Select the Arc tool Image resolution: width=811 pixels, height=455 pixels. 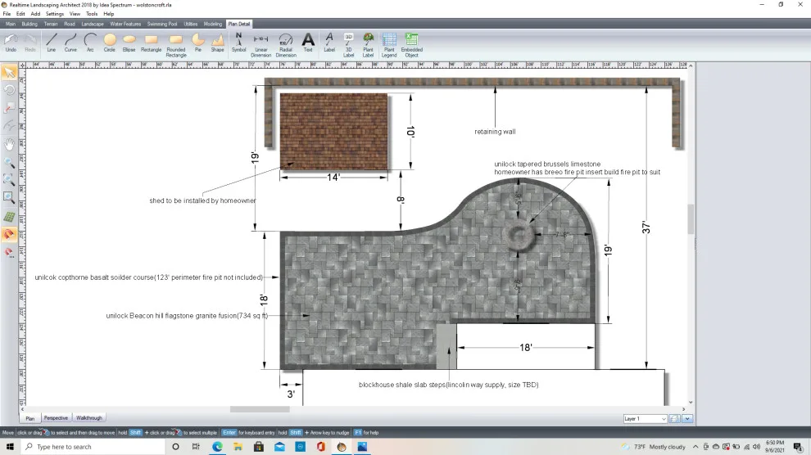coord(90,43)
